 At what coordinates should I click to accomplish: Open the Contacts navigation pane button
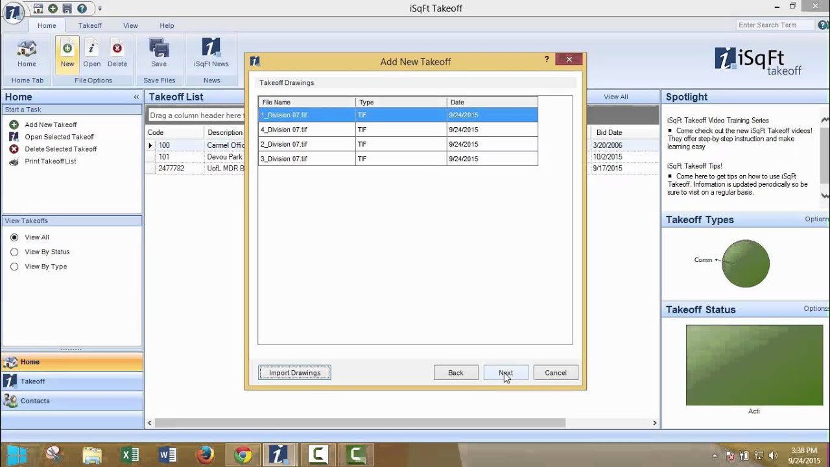click(72, 401)
